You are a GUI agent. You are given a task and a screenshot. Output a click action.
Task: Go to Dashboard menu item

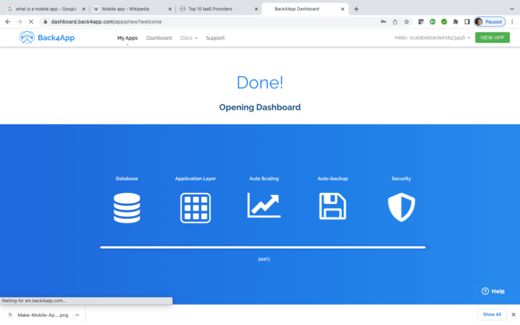point(159,38)
